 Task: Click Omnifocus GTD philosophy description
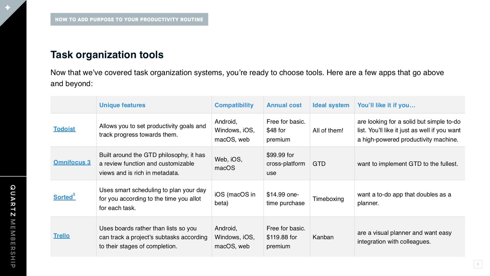[152, 164]
